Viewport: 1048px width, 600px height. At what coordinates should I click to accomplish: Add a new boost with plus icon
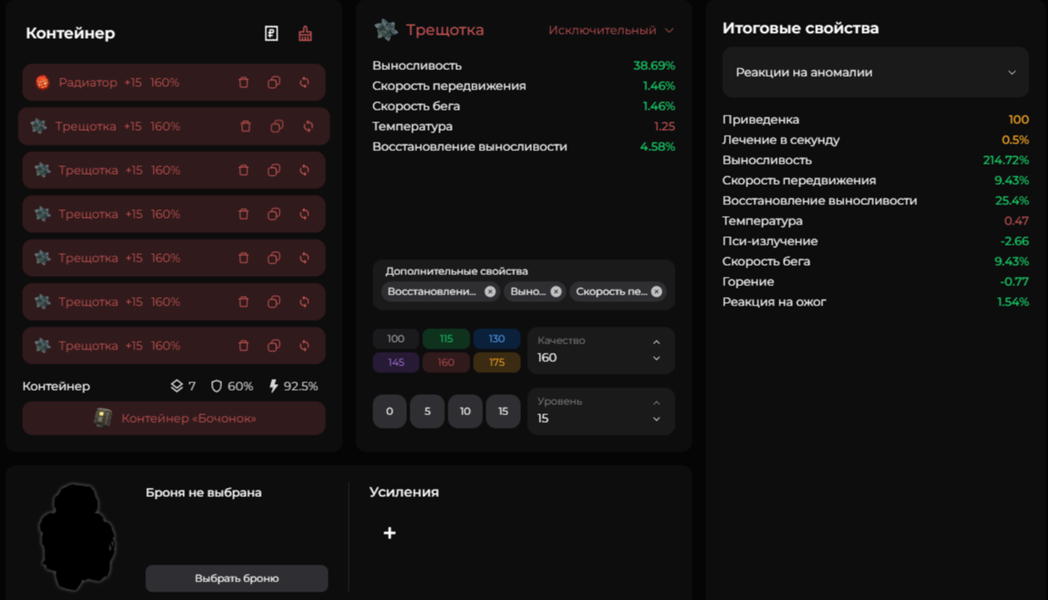click(x=389, y=532)
